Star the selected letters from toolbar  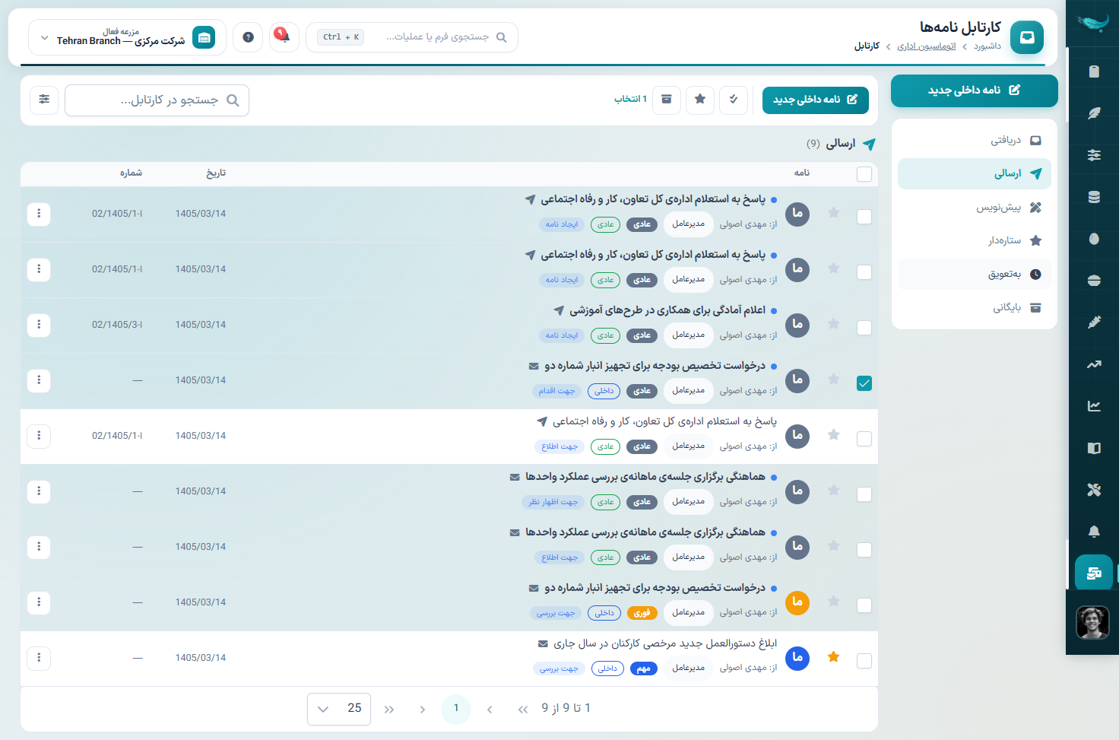click(700, 100)
